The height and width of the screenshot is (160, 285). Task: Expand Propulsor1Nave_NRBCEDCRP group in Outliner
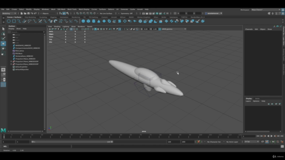click(11, 61)
